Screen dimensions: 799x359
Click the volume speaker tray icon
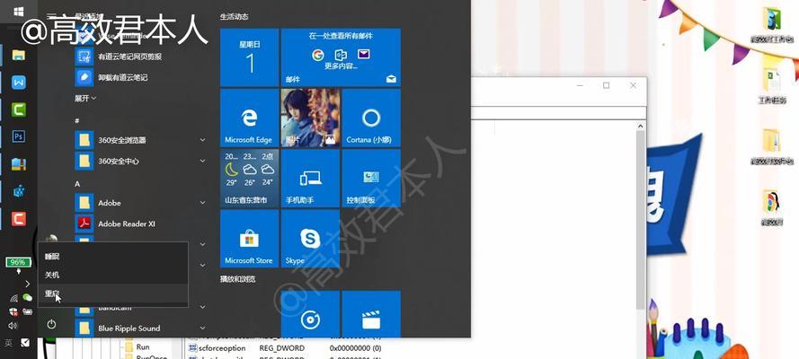coord(13,326)
